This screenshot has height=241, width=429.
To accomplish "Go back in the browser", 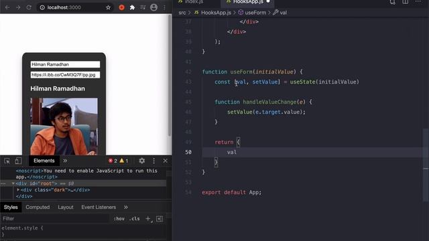I will tap(7, 7).
